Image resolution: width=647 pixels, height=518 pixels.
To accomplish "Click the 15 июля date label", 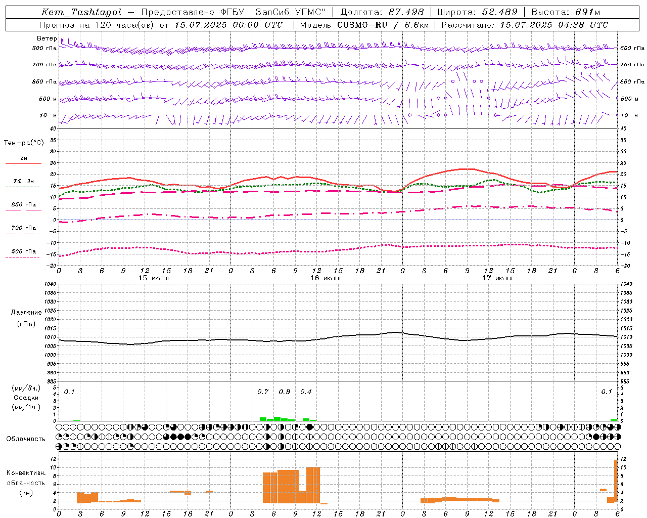I will pyautogui.click(x=154, y=278).
